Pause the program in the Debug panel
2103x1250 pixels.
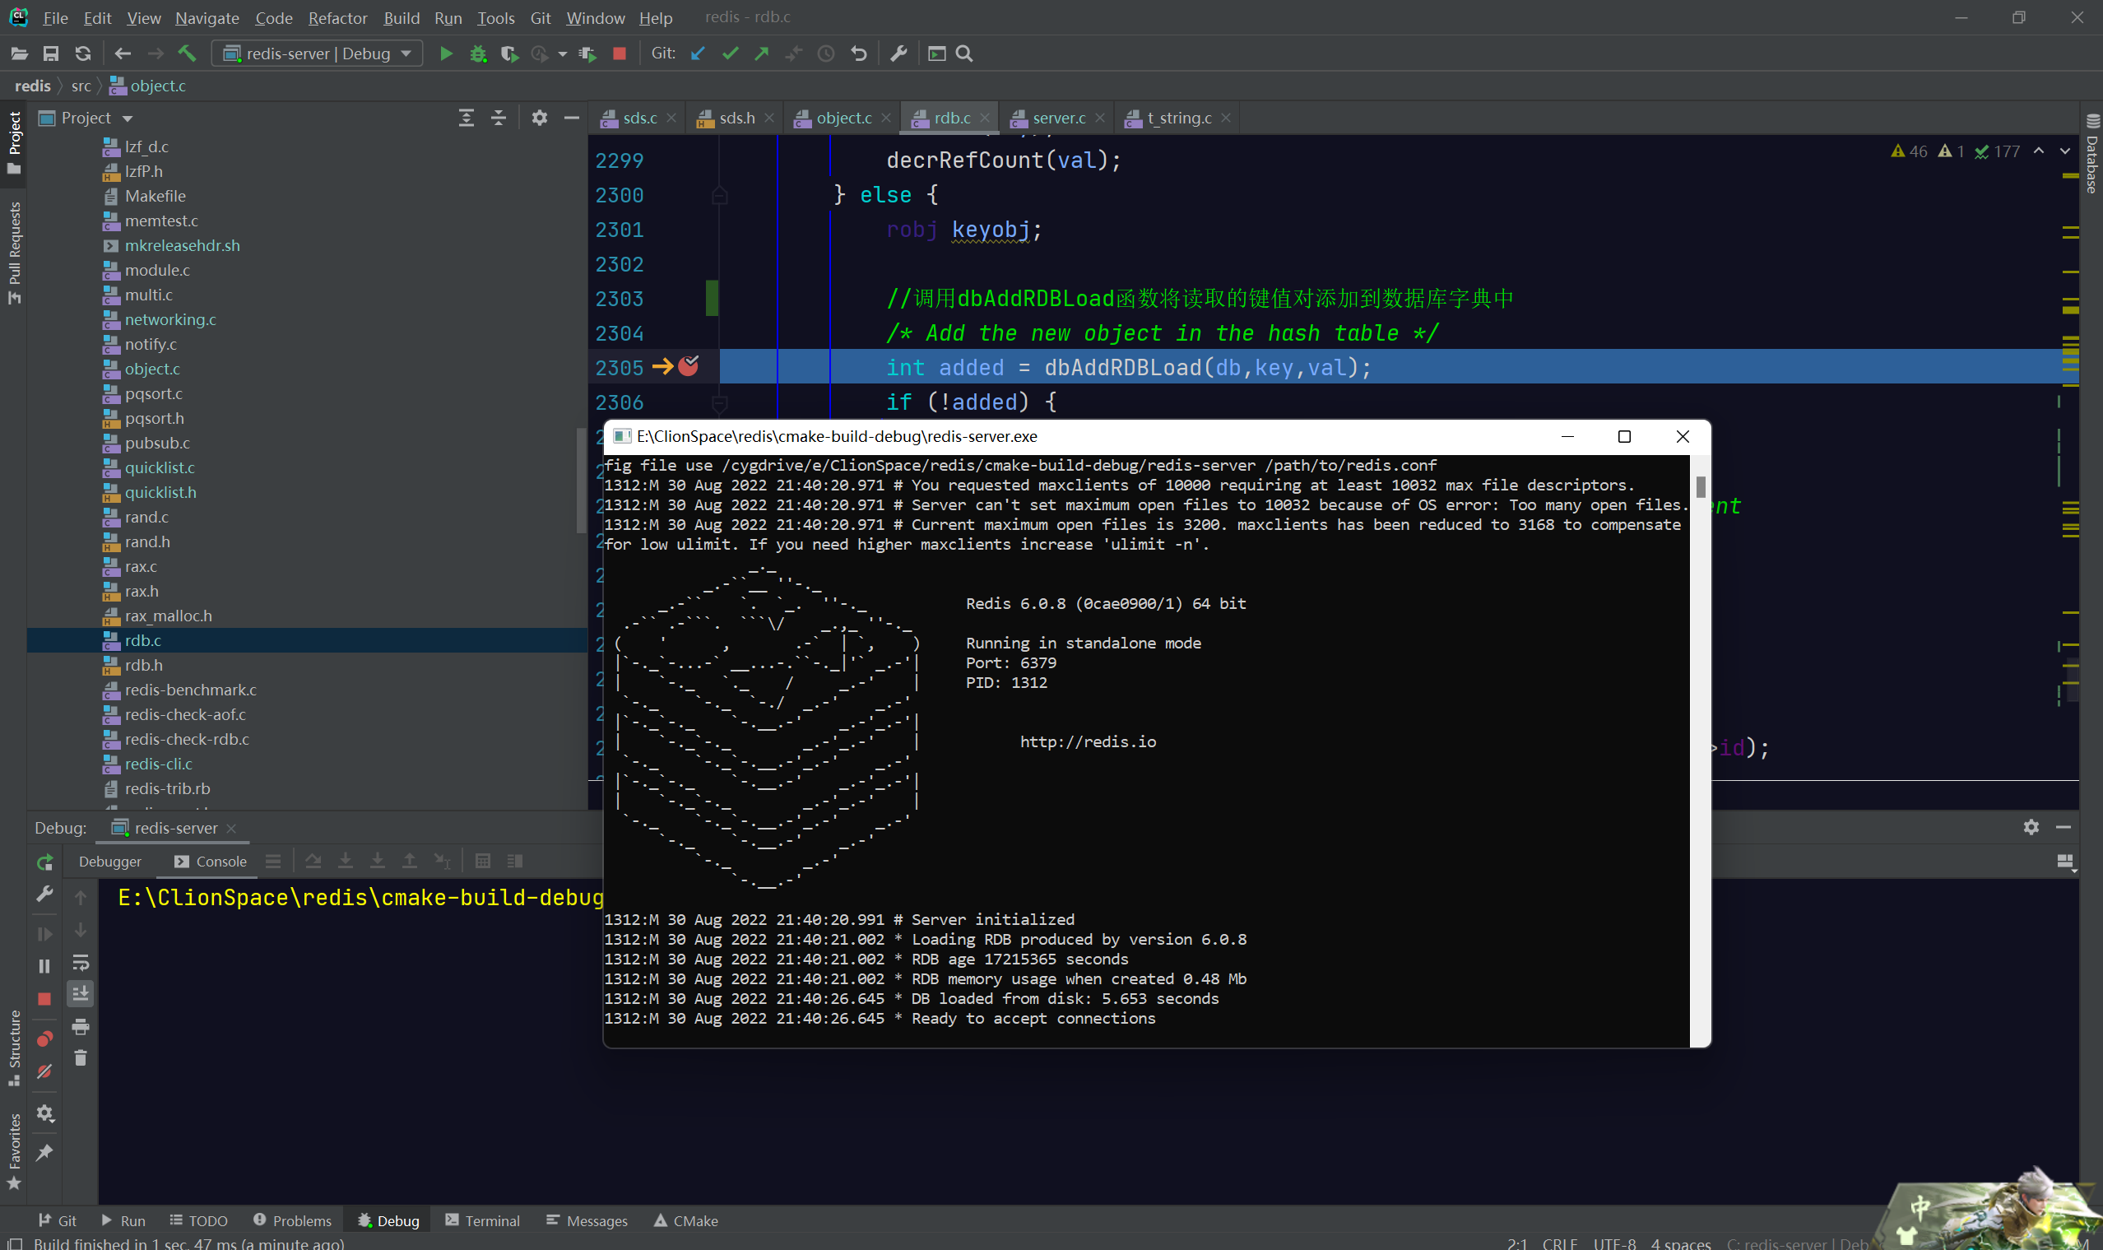point(44,967)
